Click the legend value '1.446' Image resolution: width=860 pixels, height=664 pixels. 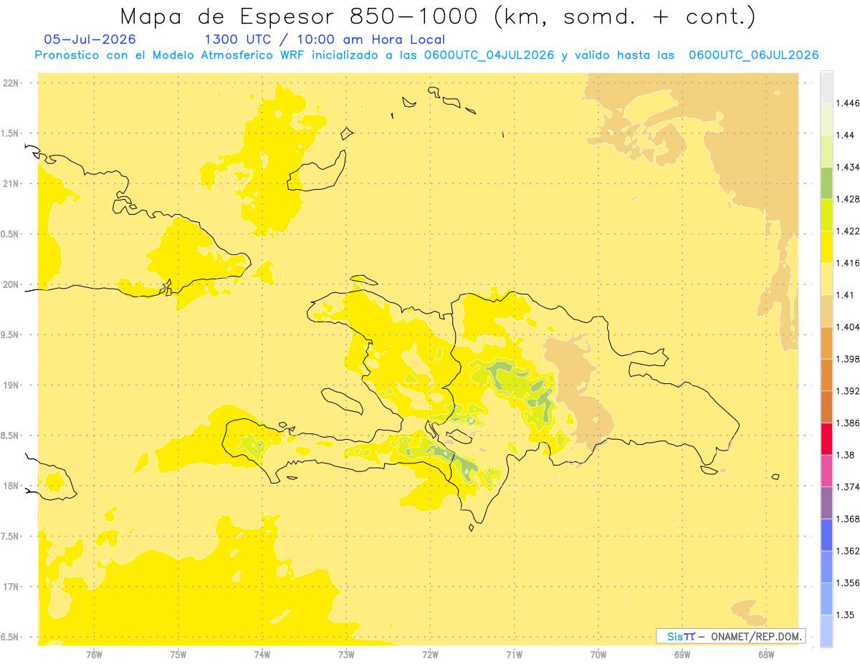tap(848, 103)
